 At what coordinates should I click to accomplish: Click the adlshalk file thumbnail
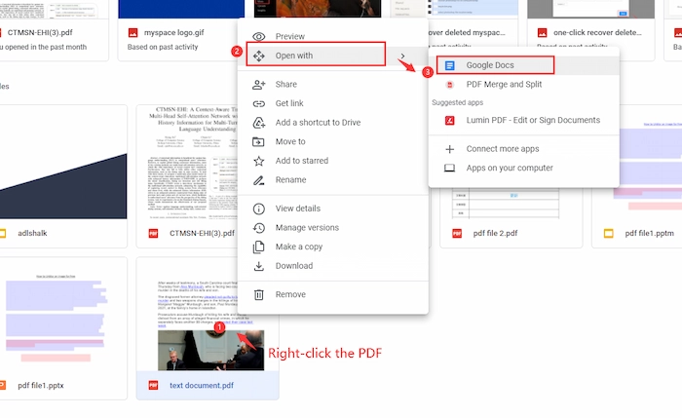point(63,162)
